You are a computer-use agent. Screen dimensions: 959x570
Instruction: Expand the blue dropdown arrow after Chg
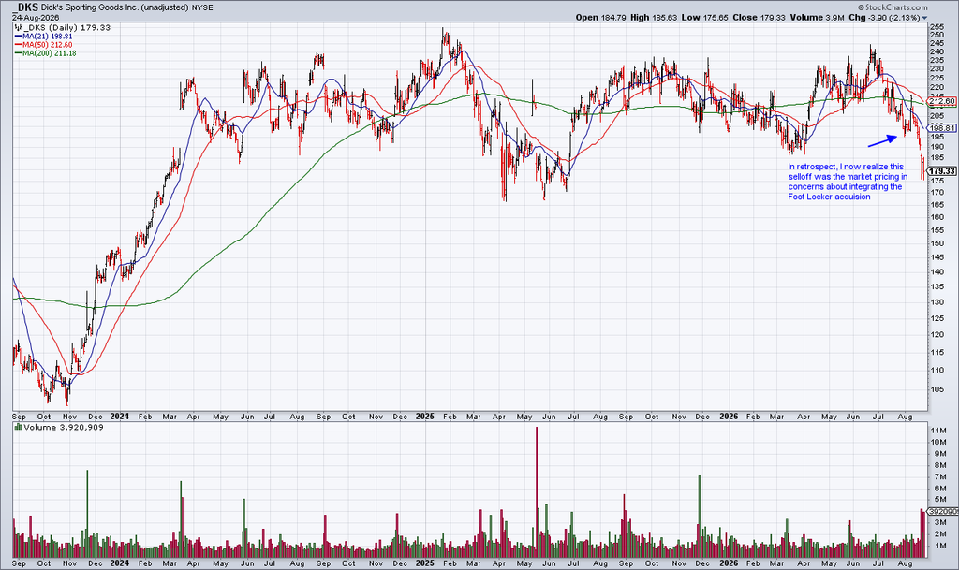[924, 19]
